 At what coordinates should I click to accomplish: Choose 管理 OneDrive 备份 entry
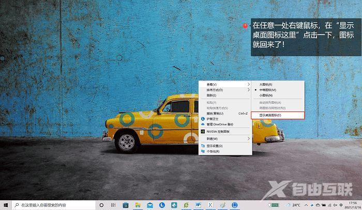(x=225, y=124)
